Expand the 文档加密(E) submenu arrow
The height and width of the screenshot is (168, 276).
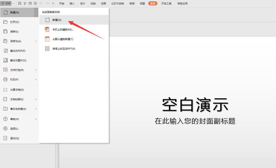pyautogui.click(x=36, y=99)
